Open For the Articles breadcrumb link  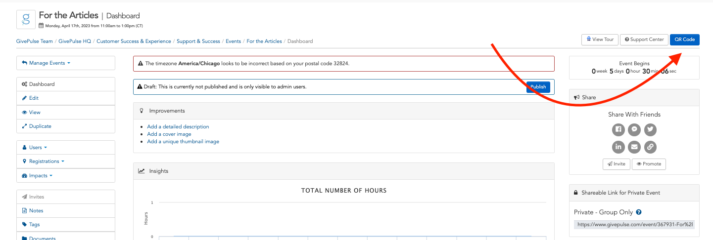[x=264, y=41]
